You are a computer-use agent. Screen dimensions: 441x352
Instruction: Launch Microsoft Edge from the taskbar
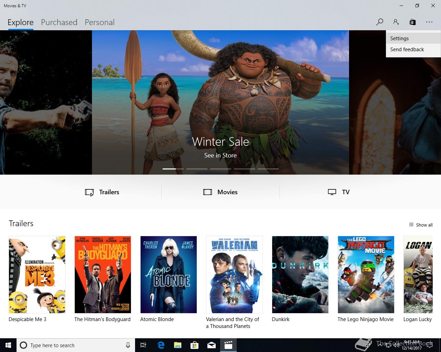point(161,345)
